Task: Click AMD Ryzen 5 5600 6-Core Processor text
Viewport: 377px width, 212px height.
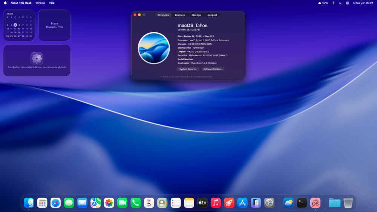Action: pos(209,40)
